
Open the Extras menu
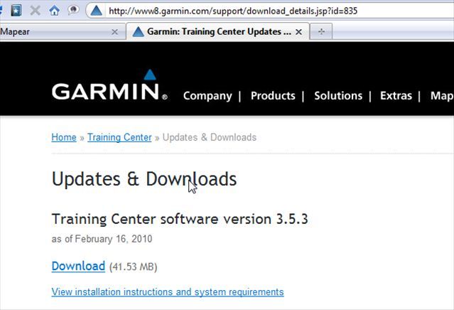[x=396, y=95]
